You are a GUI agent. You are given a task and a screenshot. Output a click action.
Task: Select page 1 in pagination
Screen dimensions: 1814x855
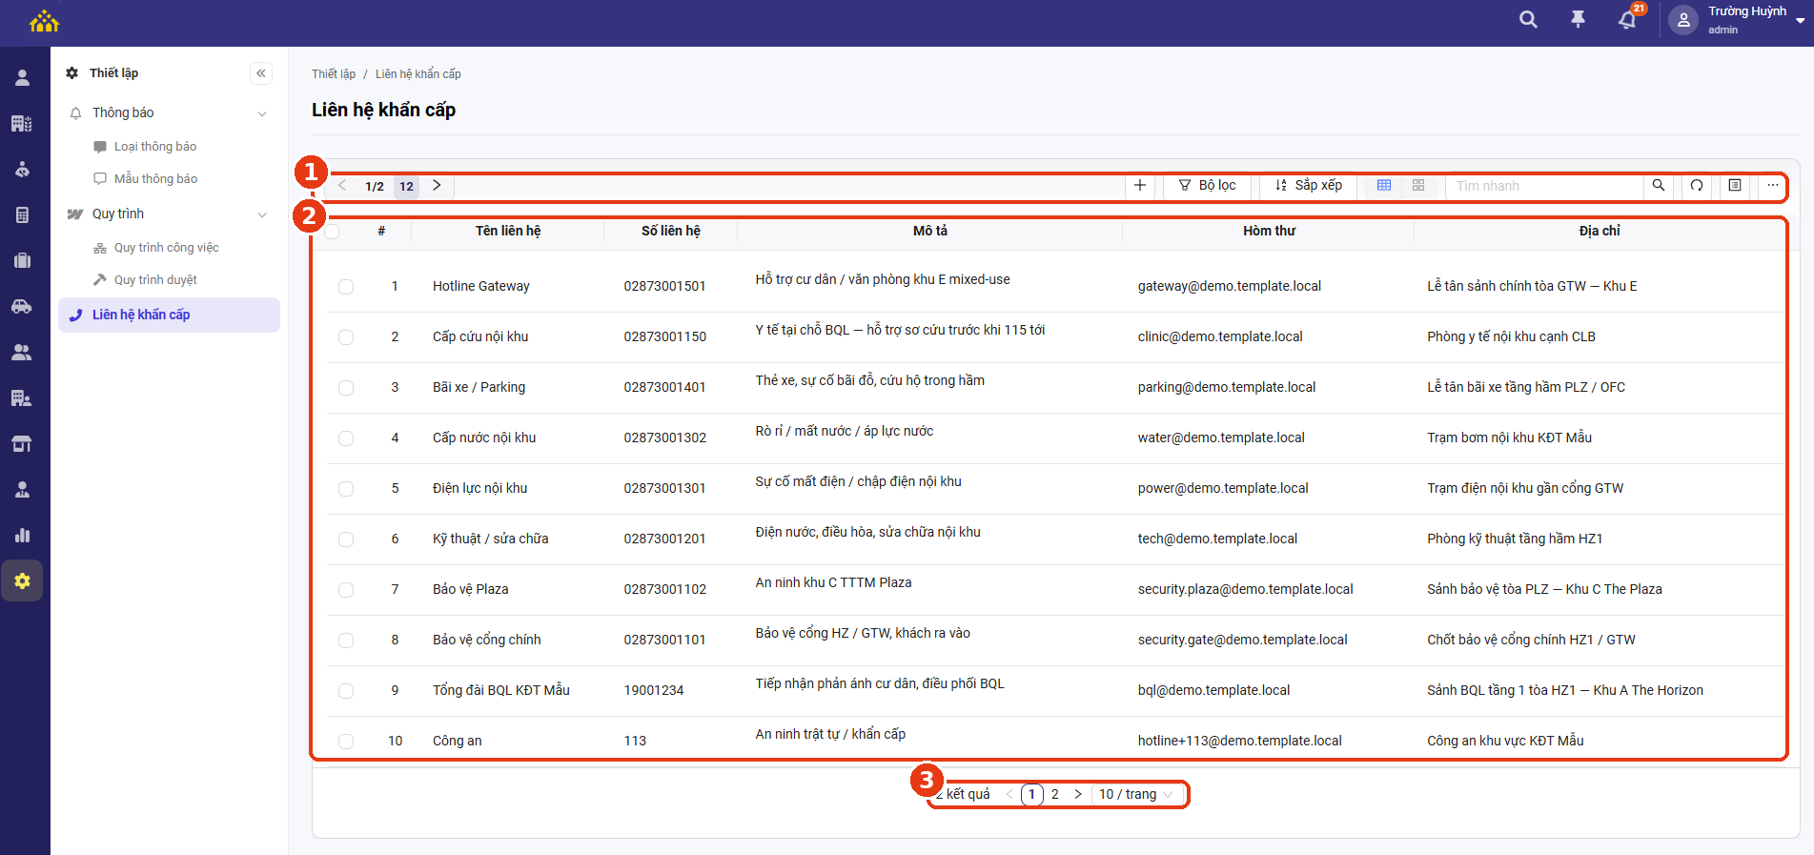tap(1031, 794)
